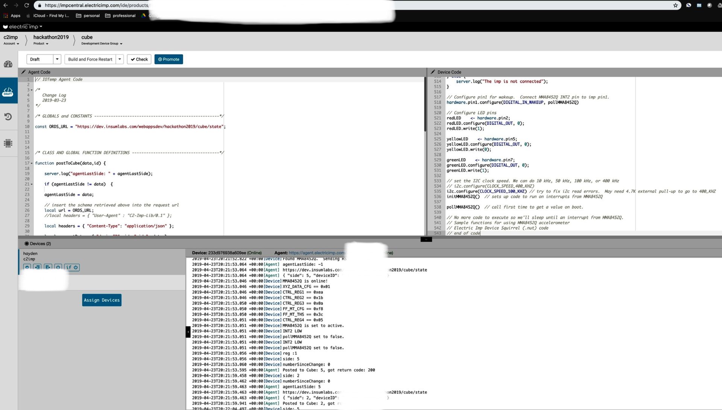
Task: Collapse code fold arrow at line 17
Action: coord(32,163)
